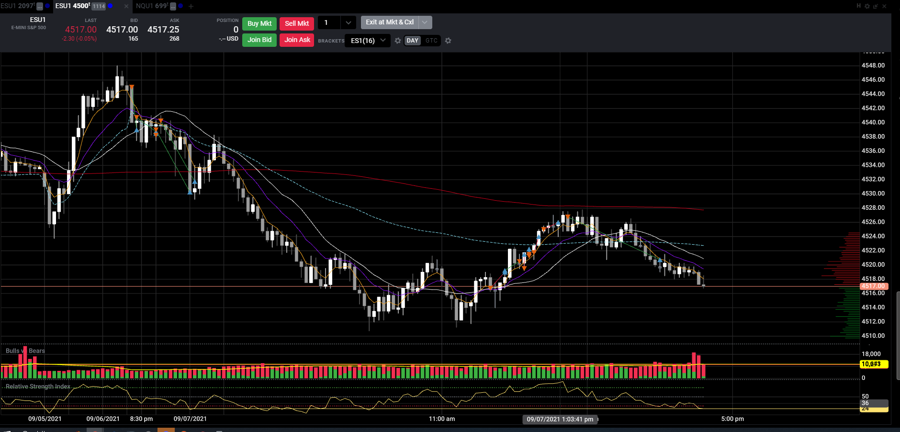
Task: Click the 09/06/2021 date on time axis
Action: coord(103,419)
